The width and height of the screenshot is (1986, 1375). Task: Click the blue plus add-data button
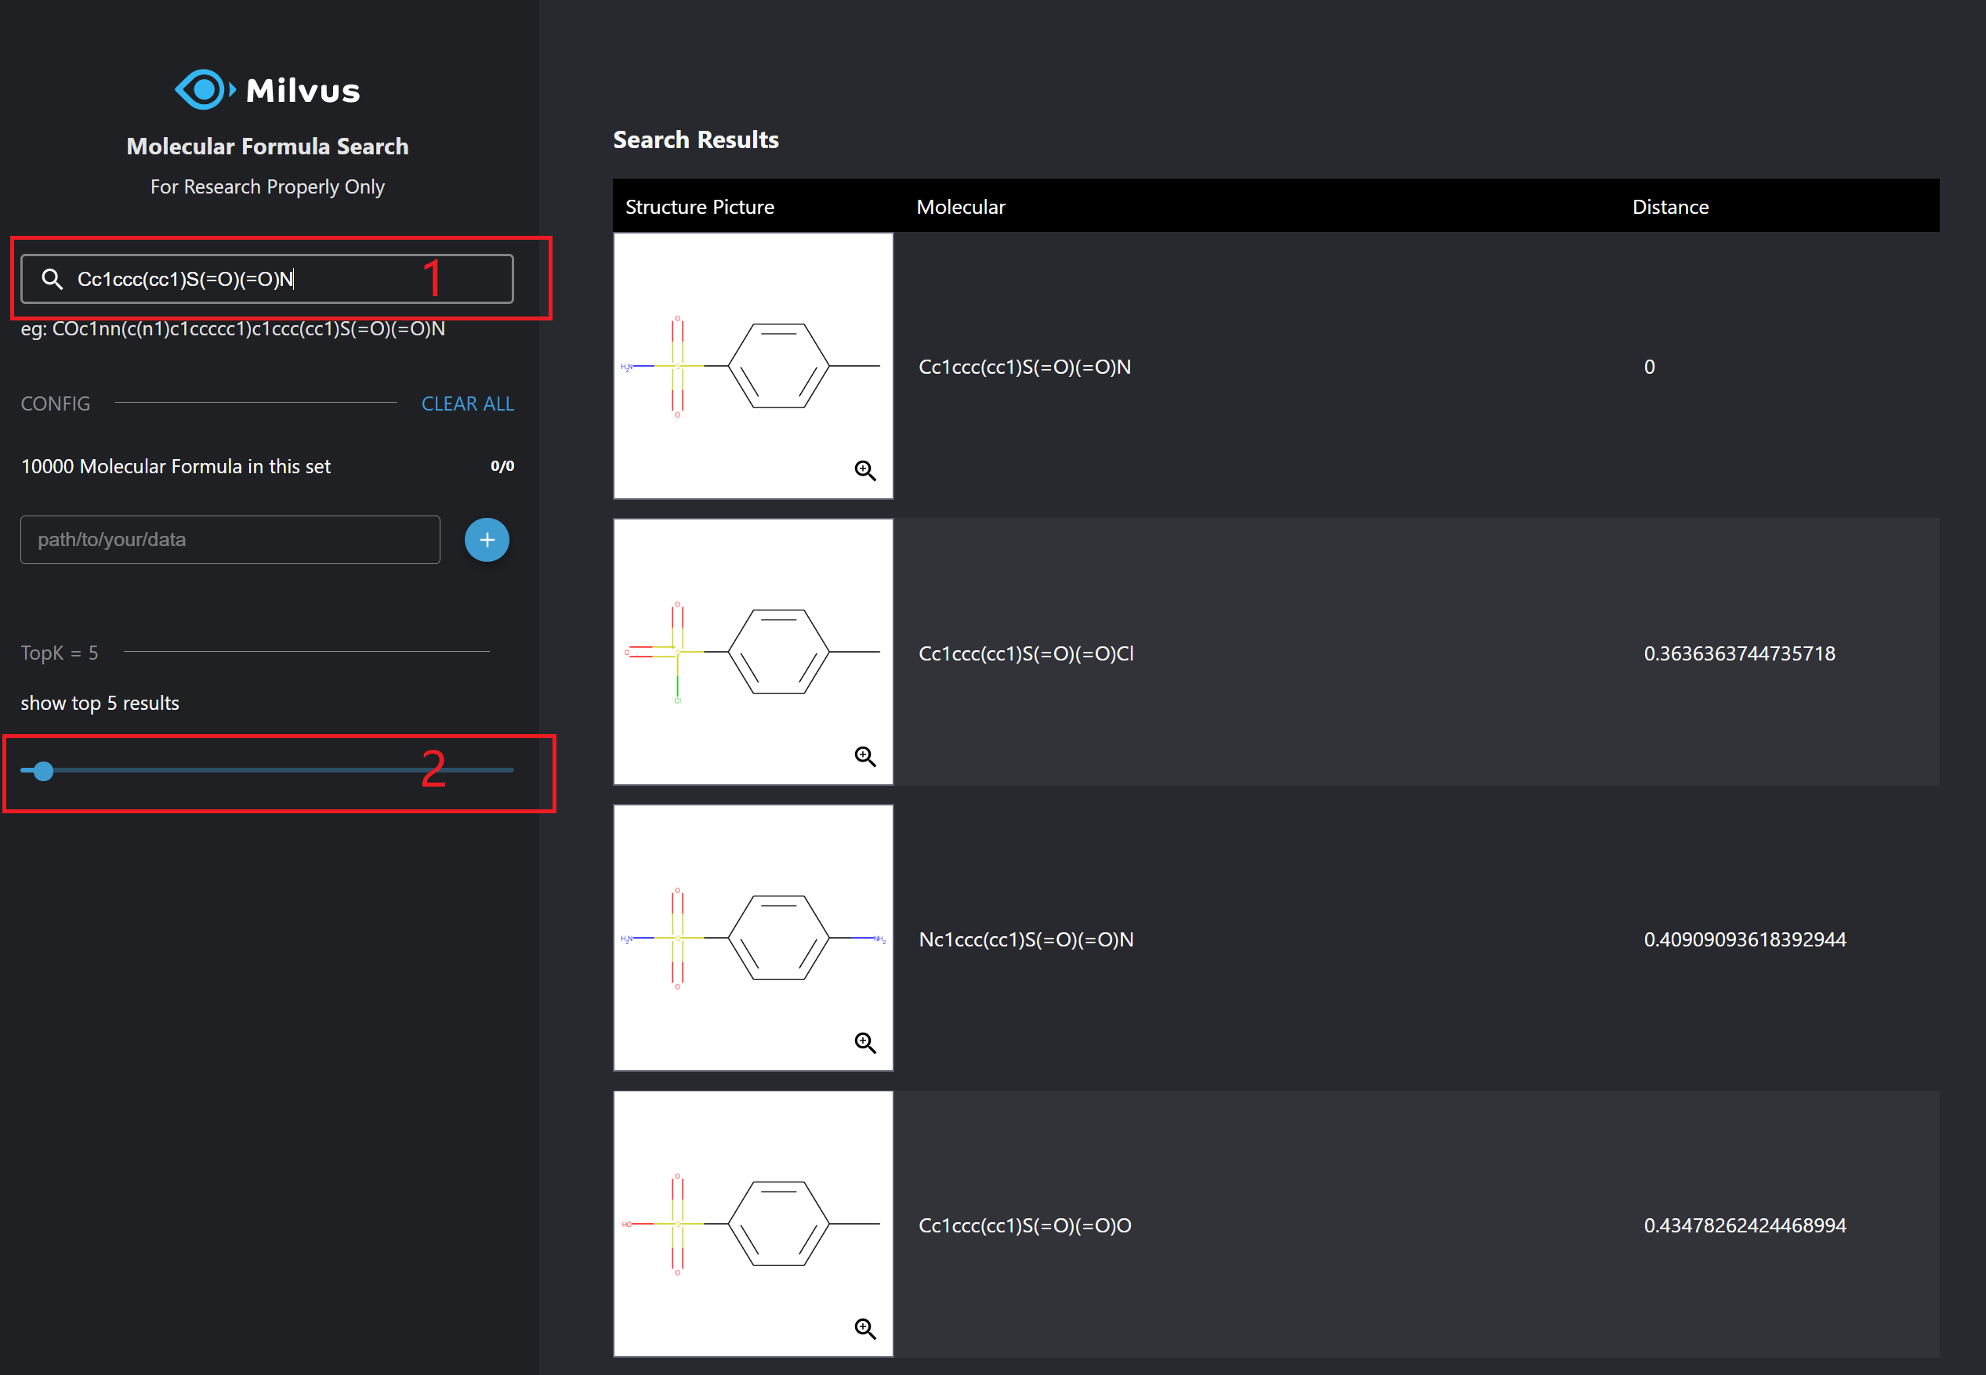coord(487,540)
